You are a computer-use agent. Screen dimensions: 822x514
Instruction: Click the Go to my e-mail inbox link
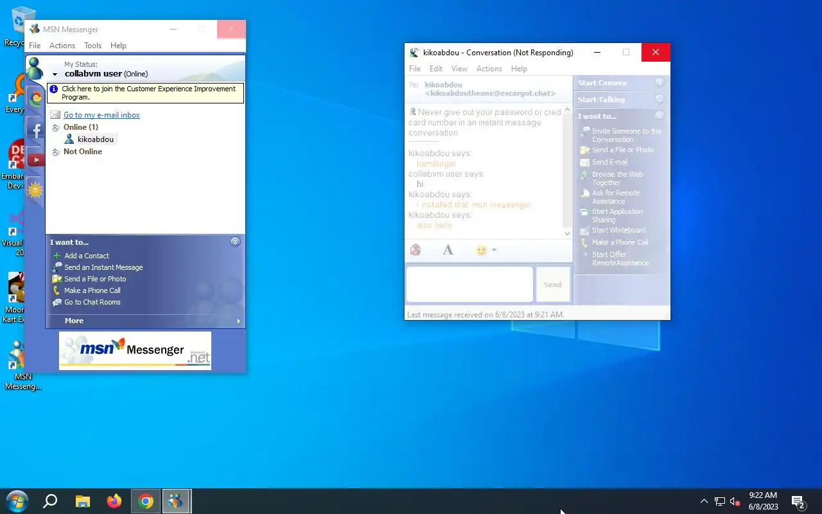tap(101, 115)
